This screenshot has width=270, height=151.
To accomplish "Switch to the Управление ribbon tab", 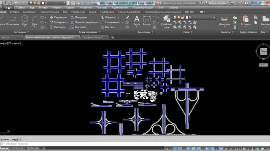I will pos(78,12).
